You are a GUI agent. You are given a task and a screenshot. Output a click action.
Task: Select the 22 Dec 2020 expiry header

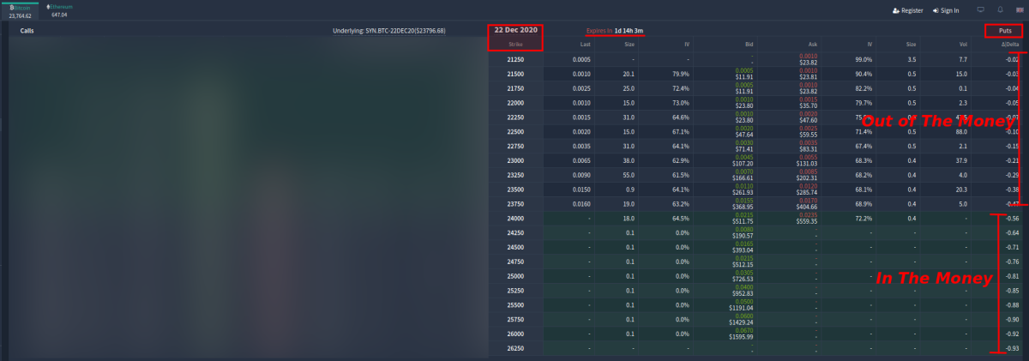click(x=515, y=30)
